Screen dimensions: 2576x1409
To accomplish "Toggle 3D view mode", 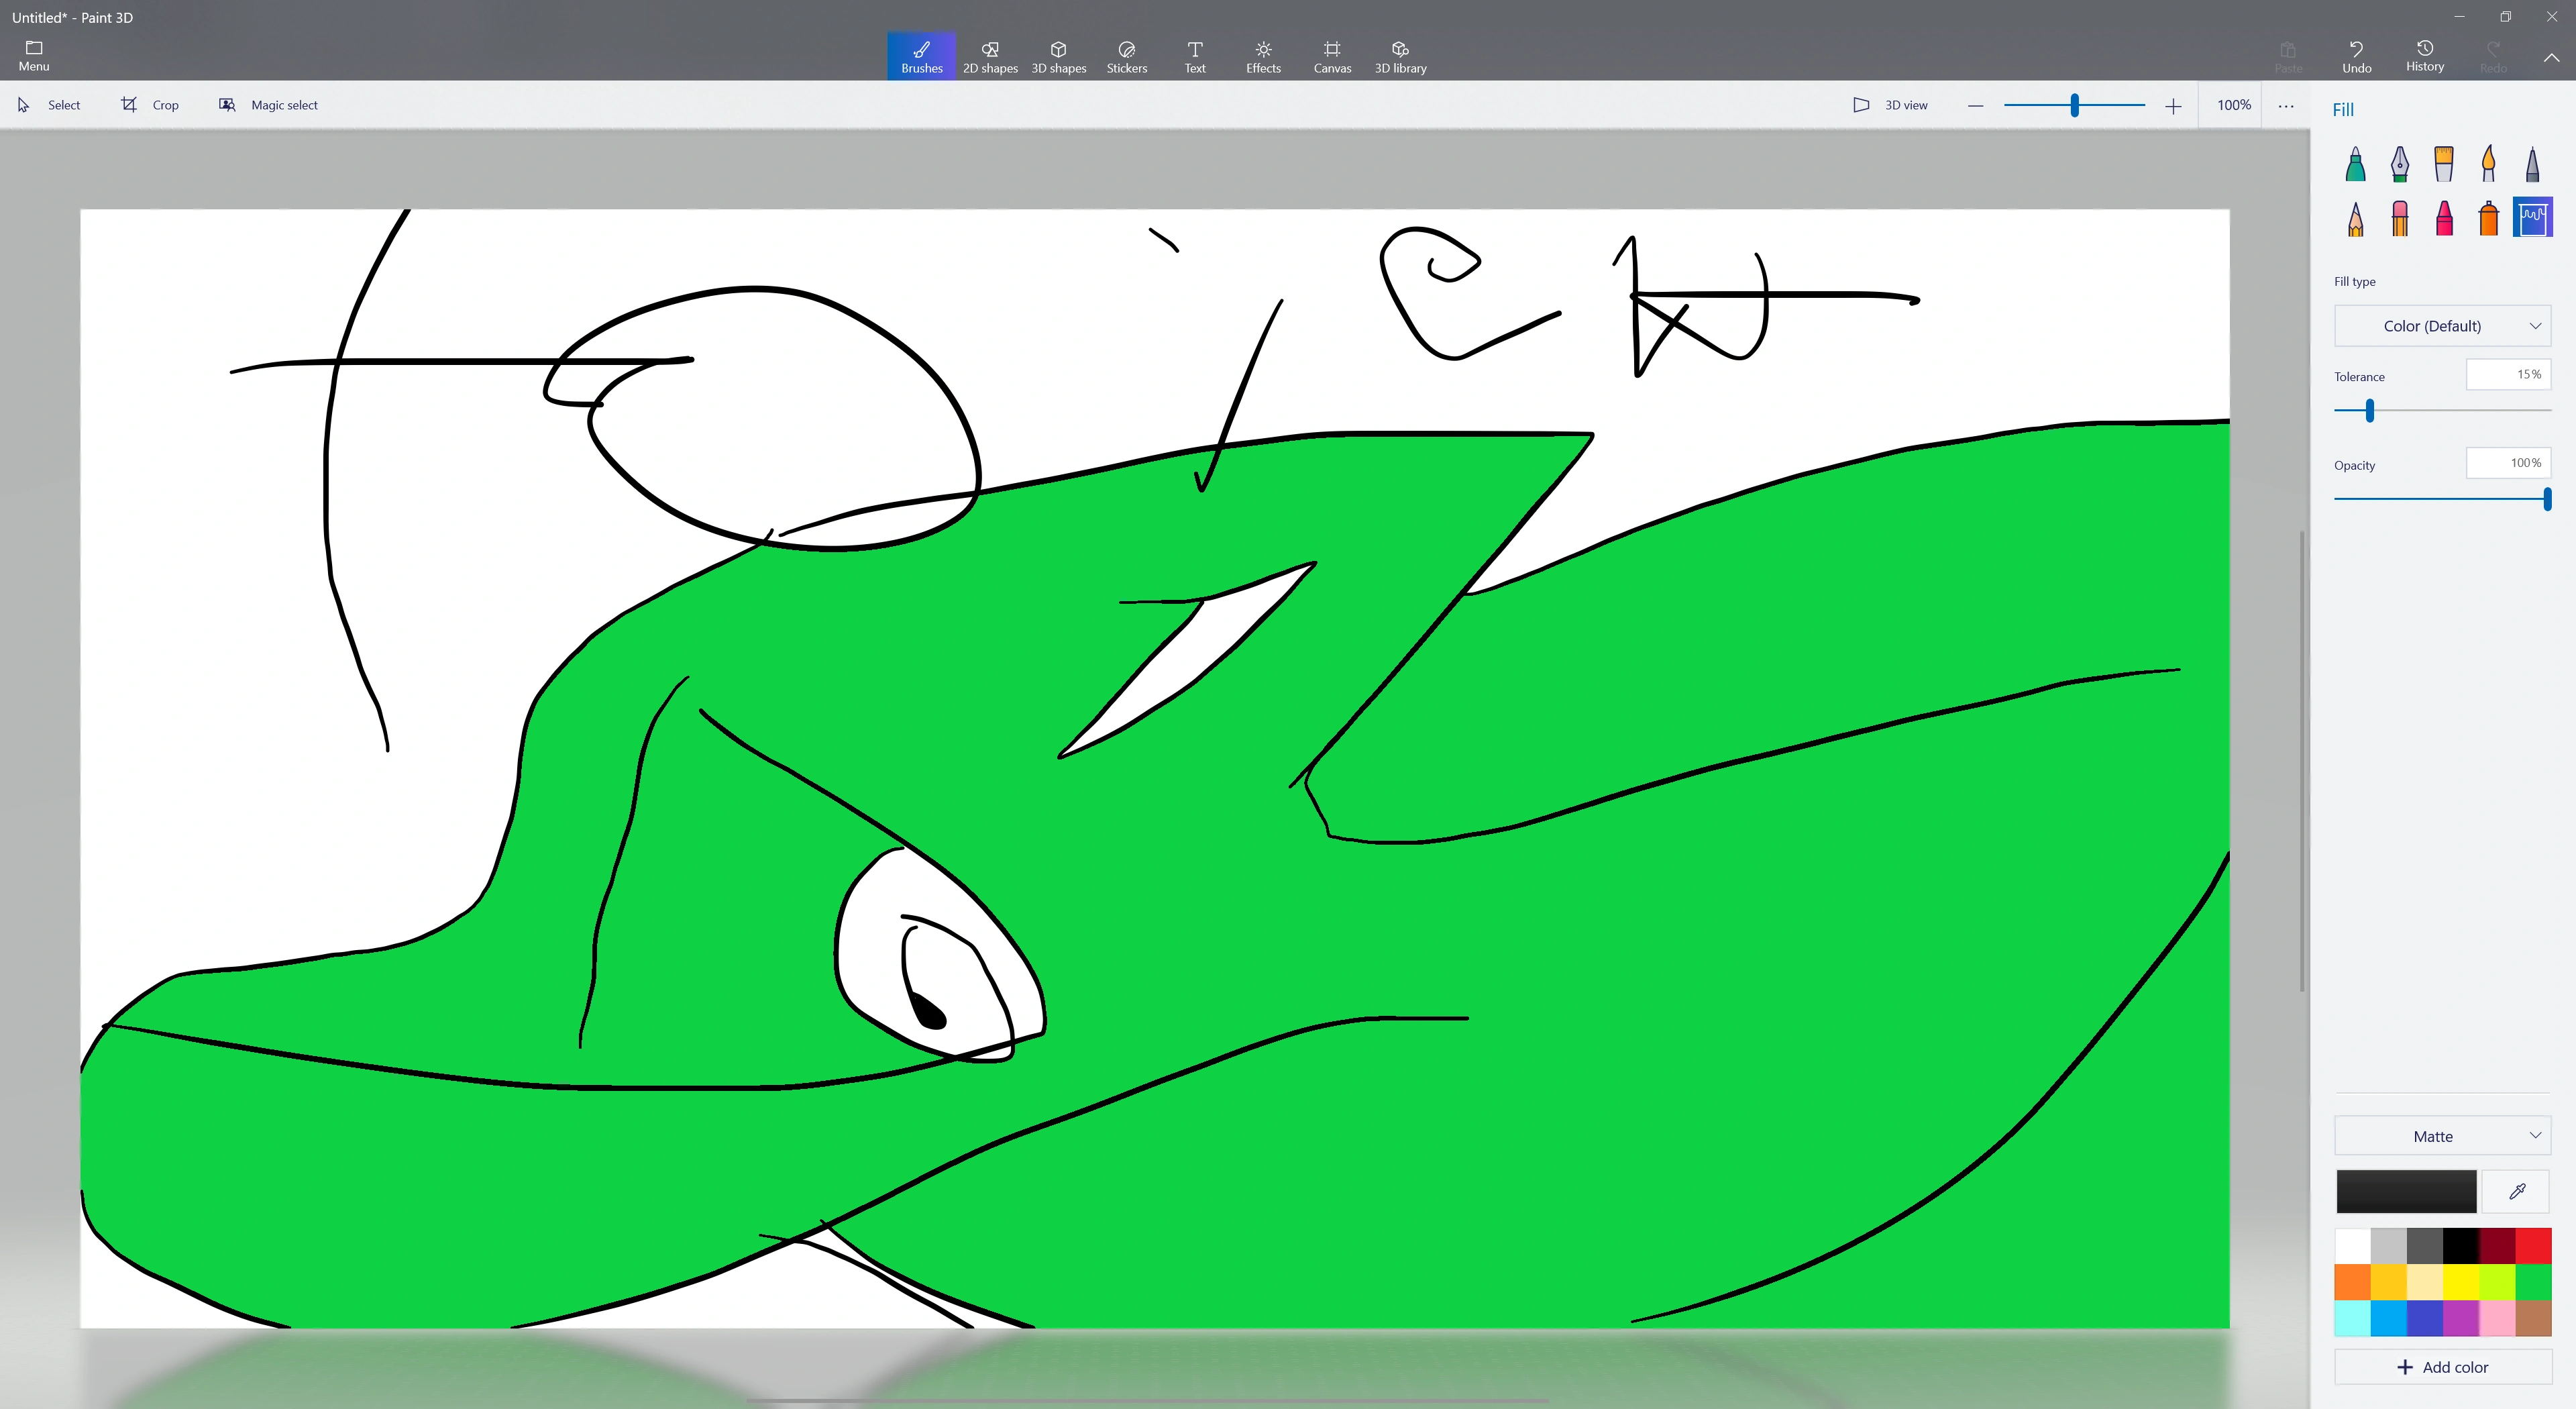I will (1890, 105).
